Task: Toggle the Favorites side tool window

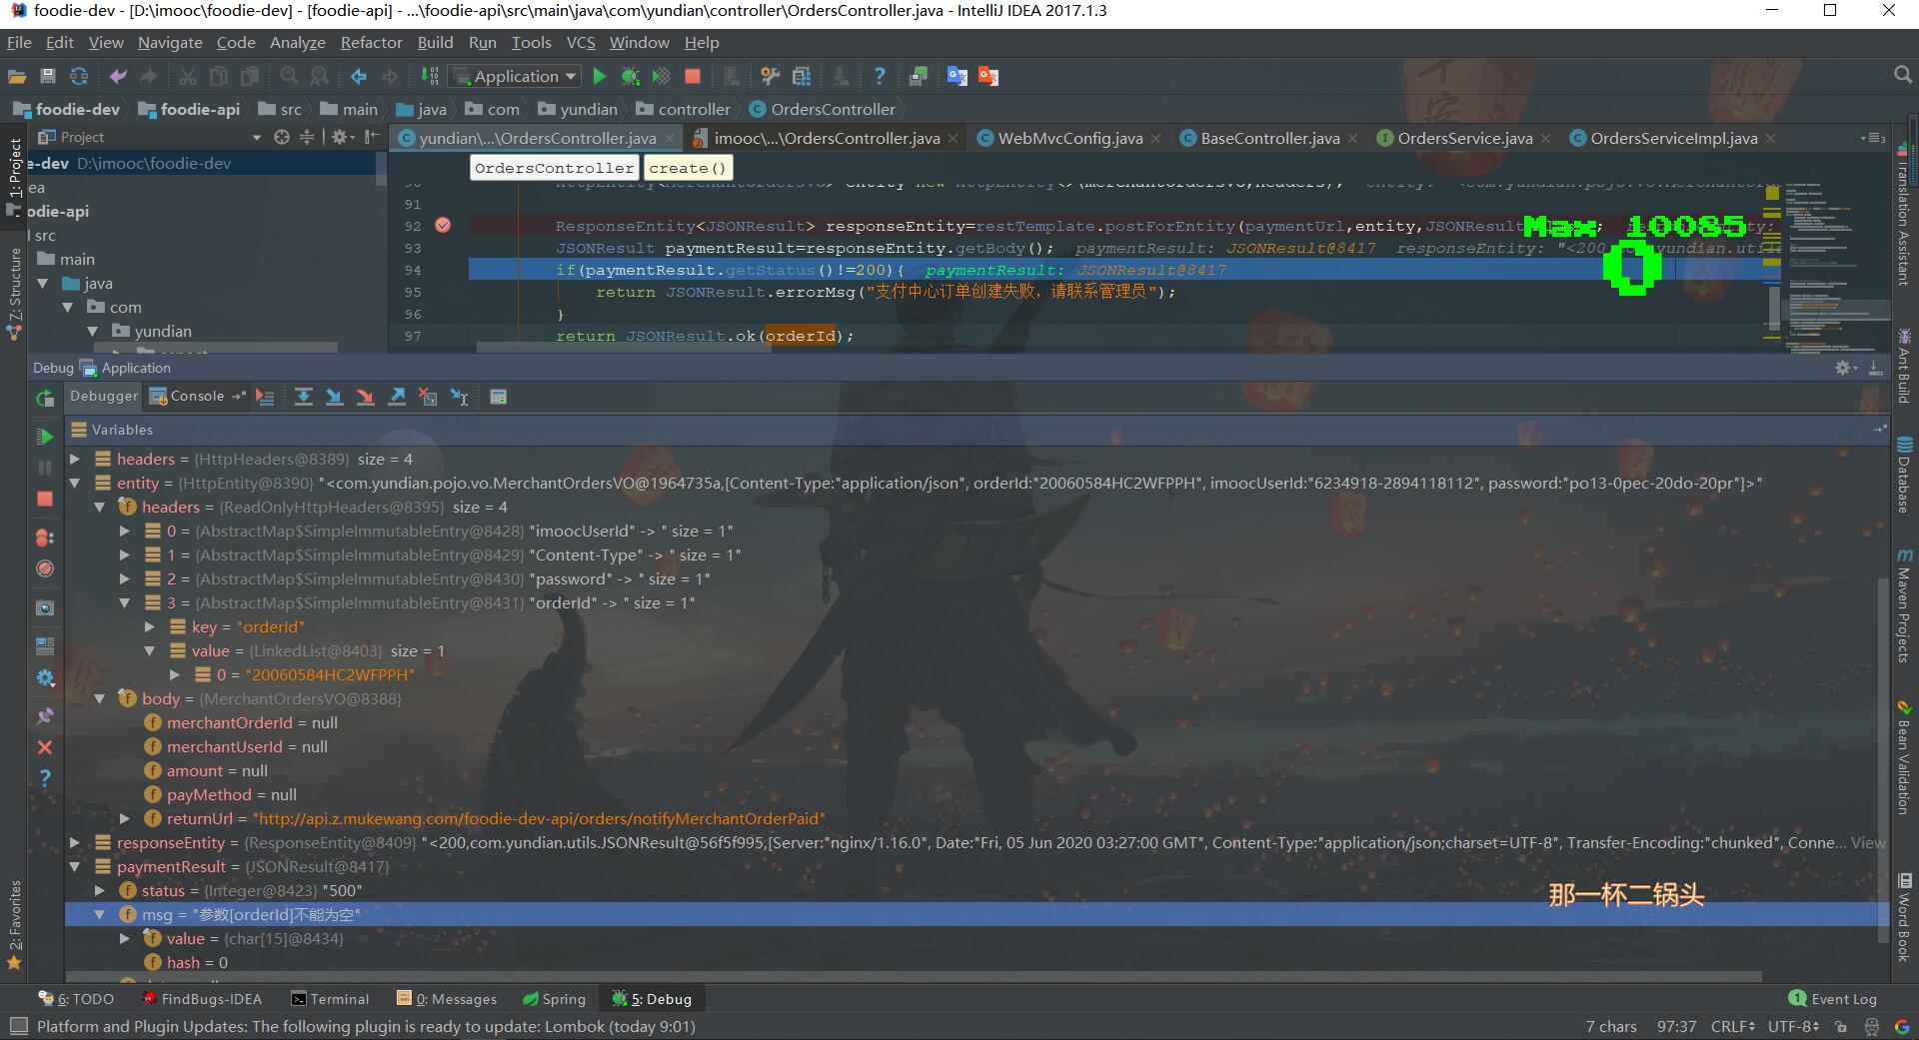Action: point(14,925)
